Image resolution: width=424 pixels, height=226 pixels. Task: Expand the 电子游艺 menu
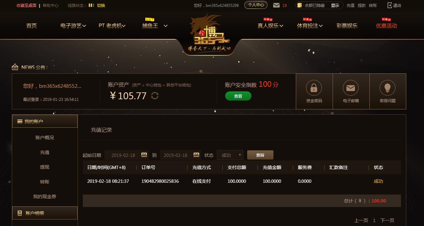click(x=73, y=26)
